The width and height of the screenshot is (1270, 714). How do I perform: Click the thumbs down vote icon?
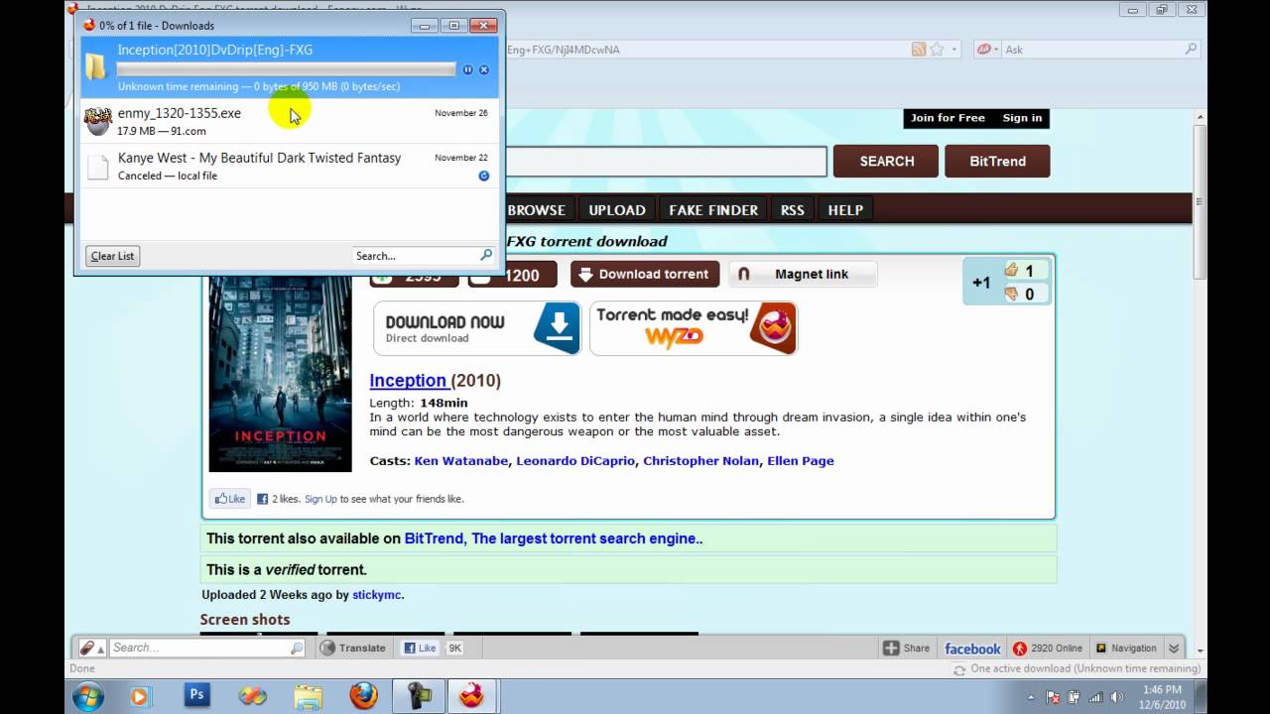tap(1012, 294)
